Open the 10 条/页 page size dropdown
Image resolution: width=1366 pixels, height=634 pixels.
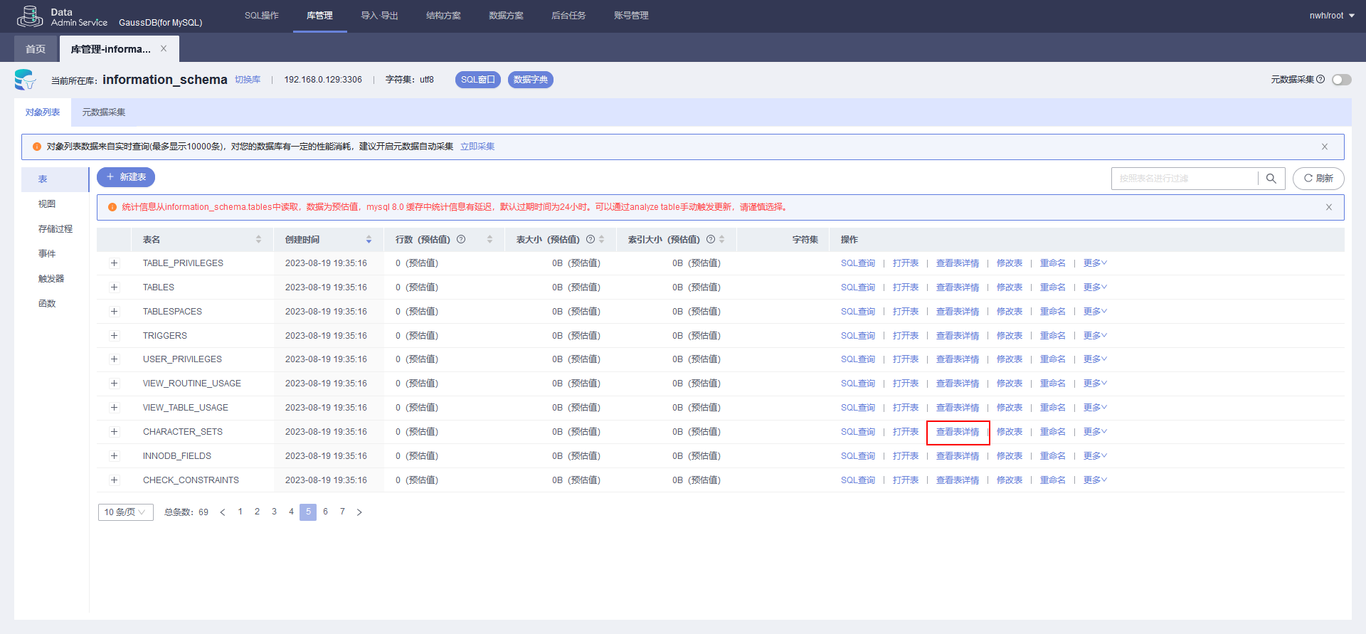click(125, 512)
